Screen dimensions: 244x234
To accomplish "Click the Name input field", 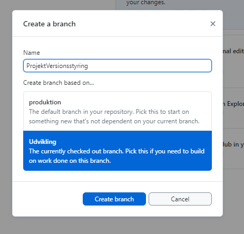I will (118, 66).
